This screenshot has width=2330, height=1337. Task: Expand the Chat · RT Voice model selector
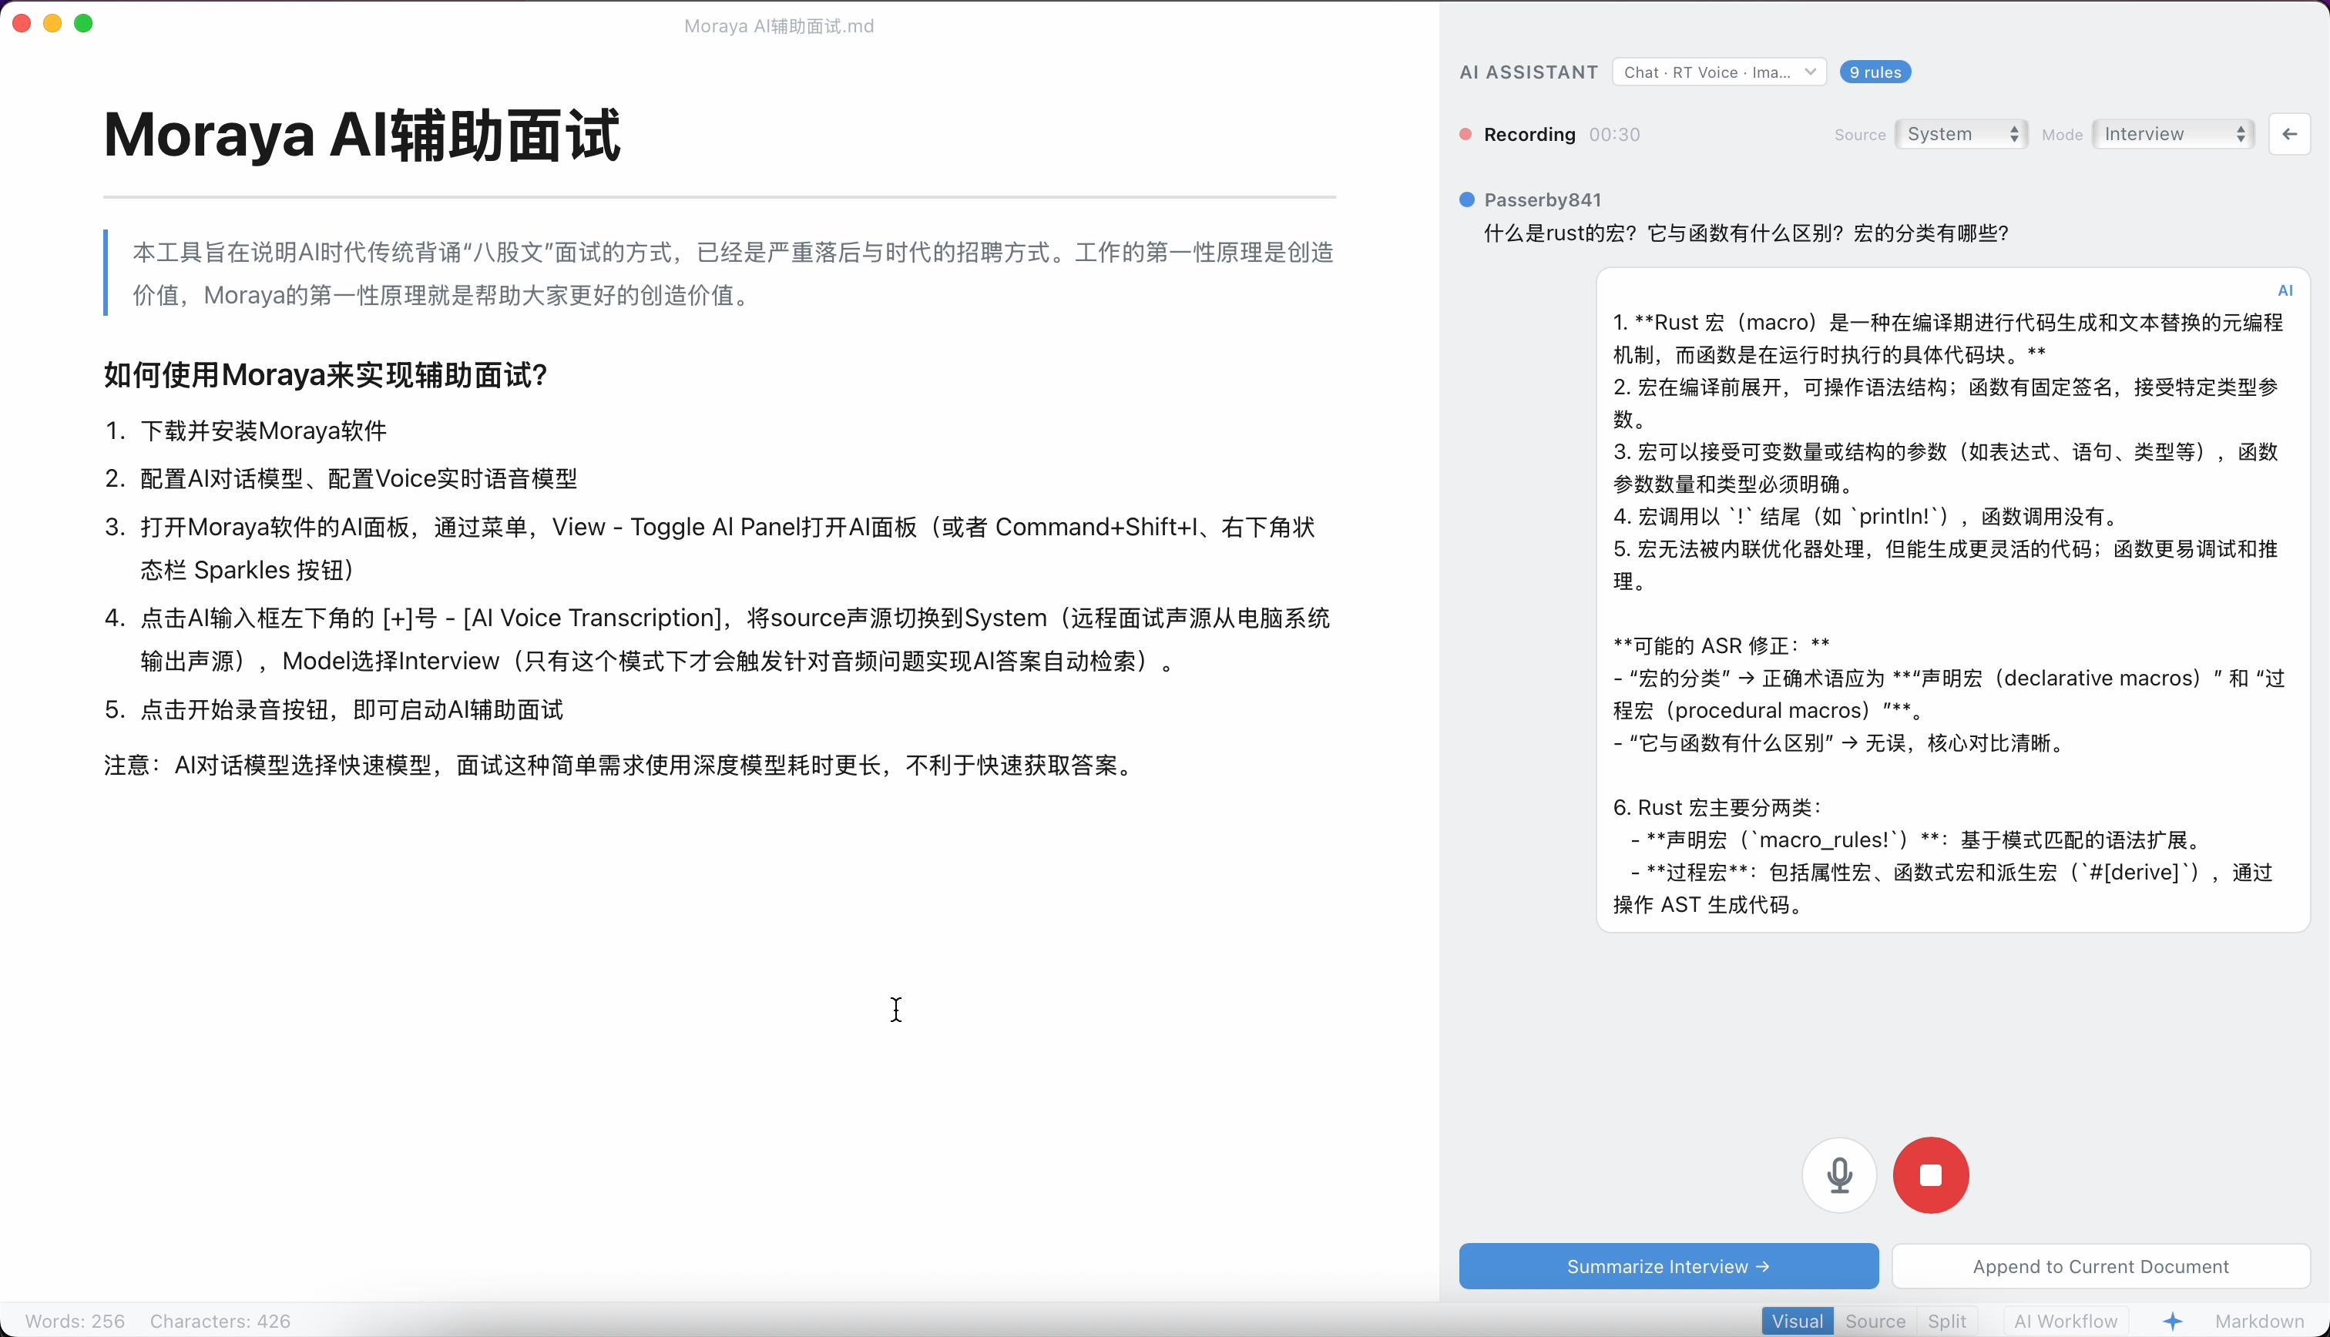(1718, 72)
